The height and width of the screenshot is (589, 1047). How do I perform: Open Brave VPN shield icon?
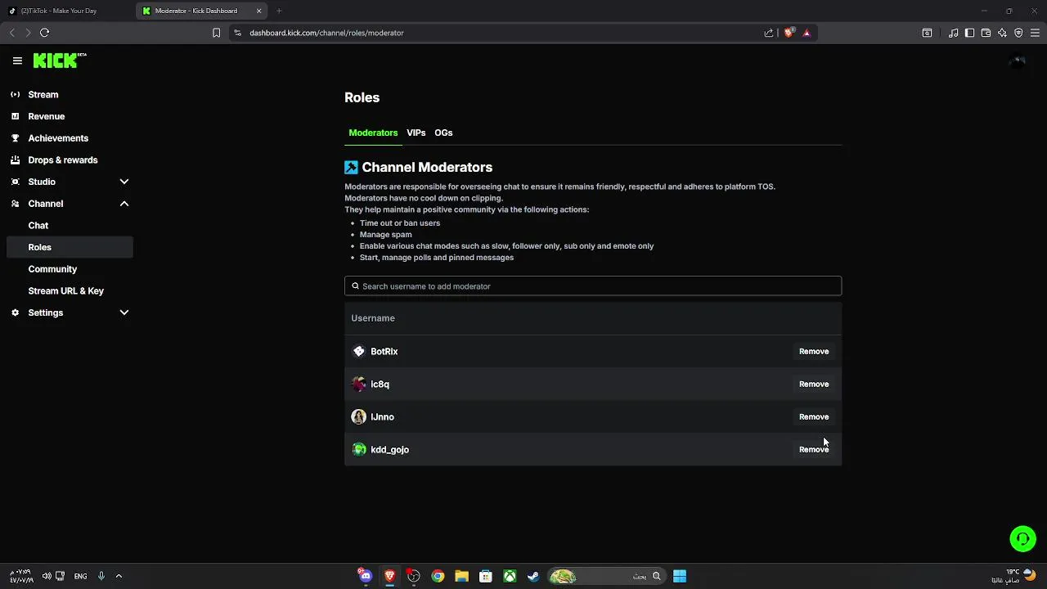[x=1018, y=33]
